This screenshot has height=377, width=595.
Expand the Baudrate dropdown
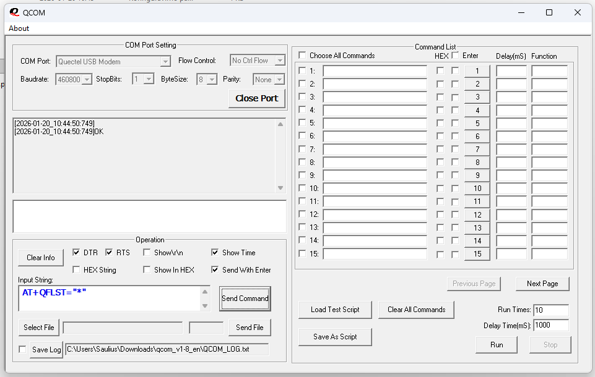coord(87,80)
